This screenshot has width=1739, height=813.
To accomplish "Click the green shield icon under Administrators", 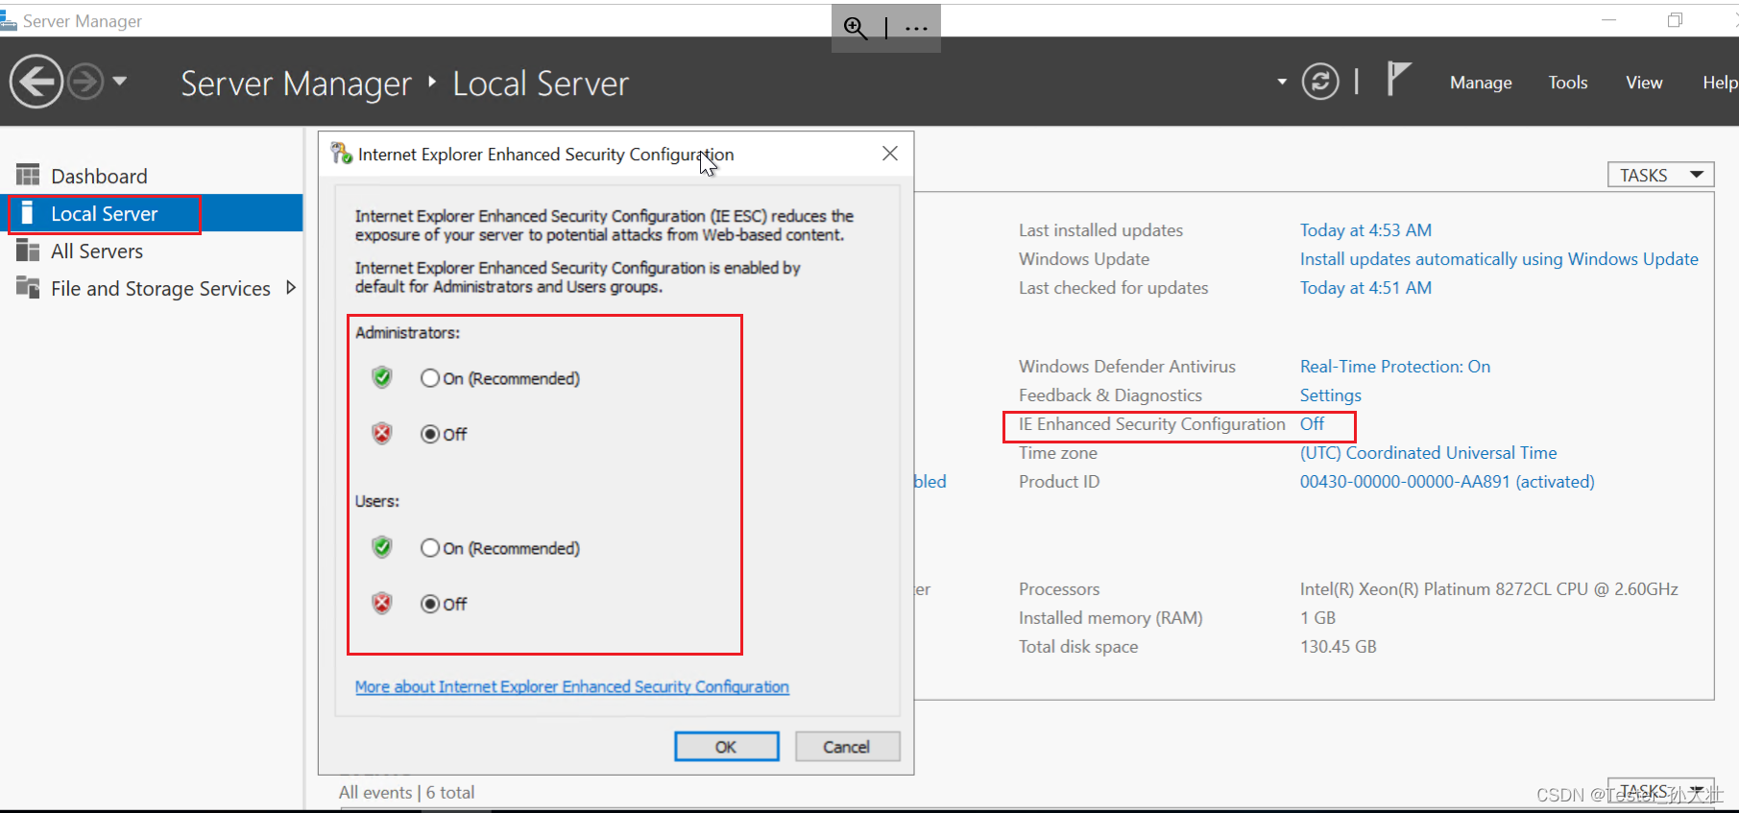I will tap(382, 377).
